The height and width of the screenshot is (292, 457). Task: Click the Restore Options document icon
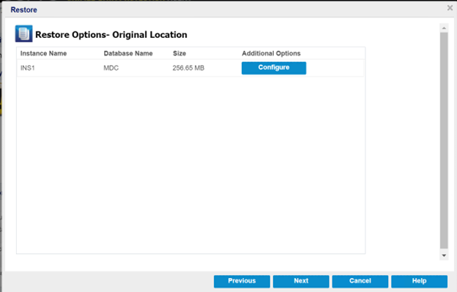point(23,34)
